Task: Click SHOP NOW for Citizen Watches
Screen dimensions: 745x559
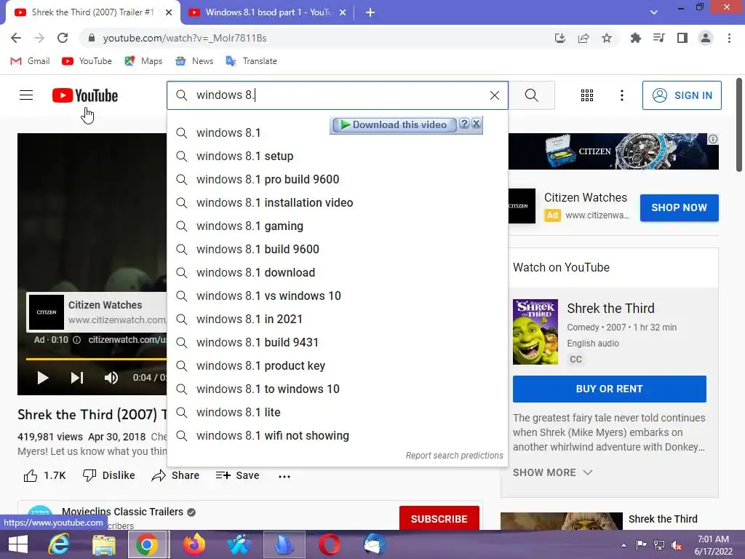Action: (679, 207)
